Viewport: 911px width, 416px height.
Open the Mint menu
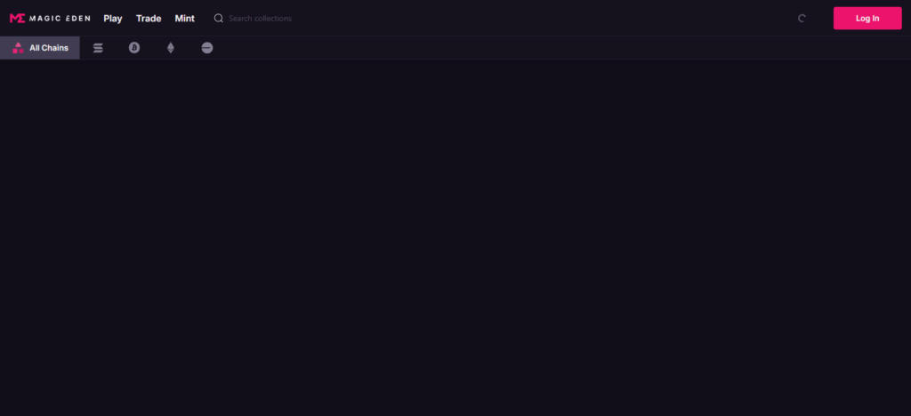185,19
